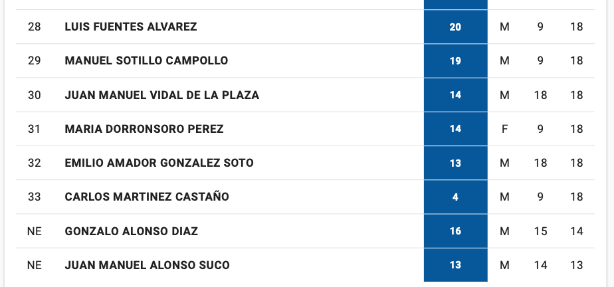Click the blue score cell showing 19
This screenshot has height=287, width=614.
[x=455, y=61]
